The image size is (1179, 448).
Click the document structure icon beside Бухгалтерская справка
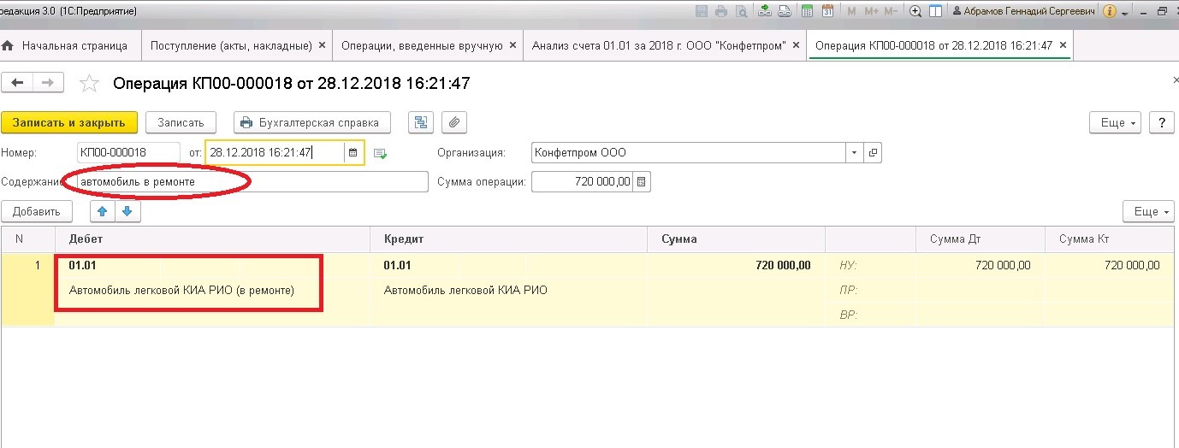click(421, 122)
